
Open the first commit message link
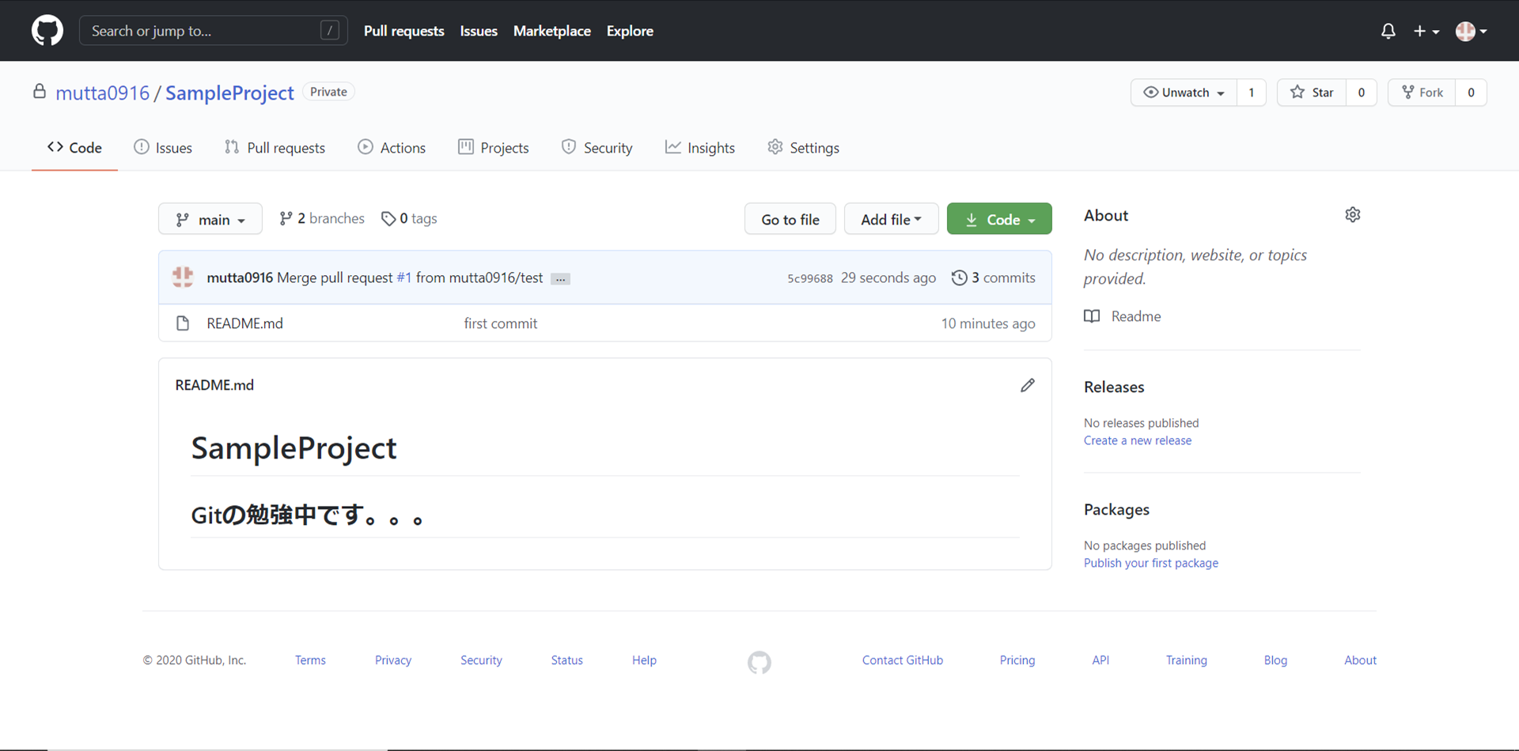click(501, 323)
